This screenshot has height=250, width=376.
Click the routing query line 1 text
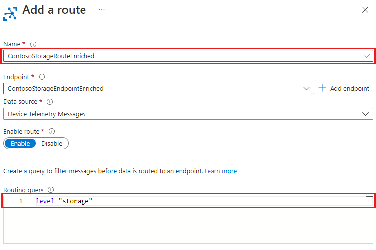[64, 201]
